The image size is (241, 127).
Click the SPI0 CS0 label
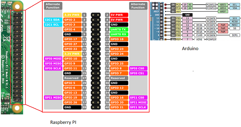click(138, 68)
